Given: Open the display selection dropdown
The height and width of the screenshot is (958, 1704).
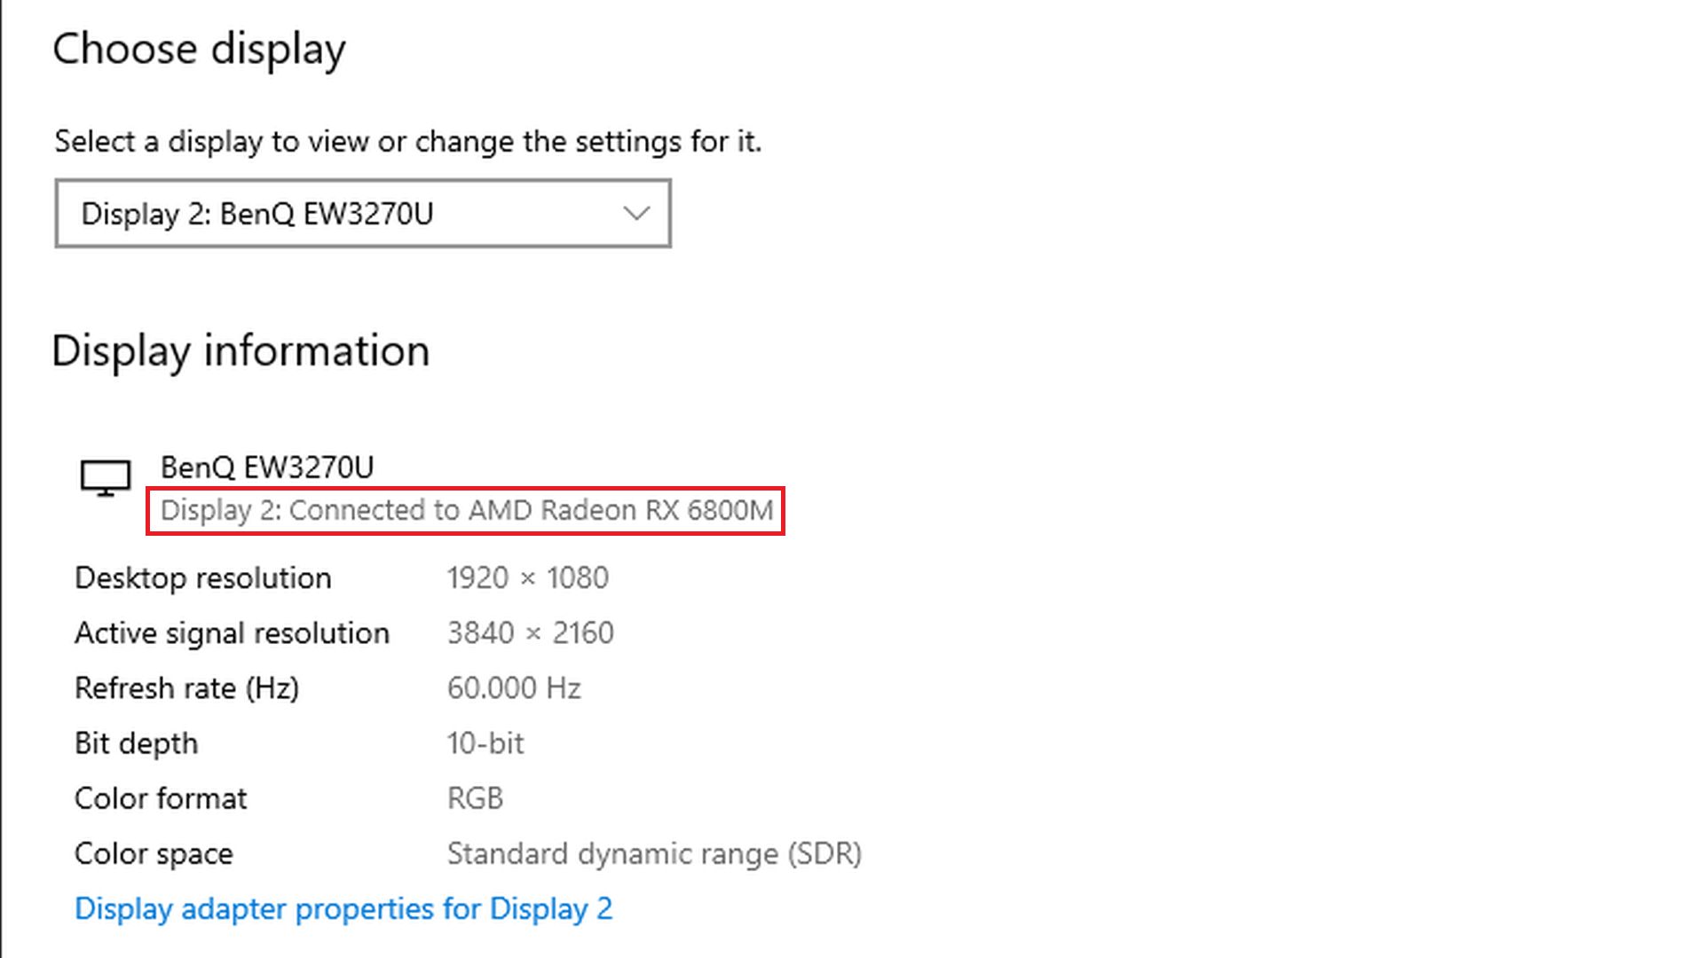Looking at the screenshot, I should coord(362,214).
